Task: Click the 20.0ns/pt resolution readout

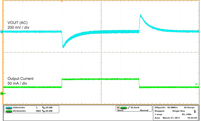Action: coord(189,107)
